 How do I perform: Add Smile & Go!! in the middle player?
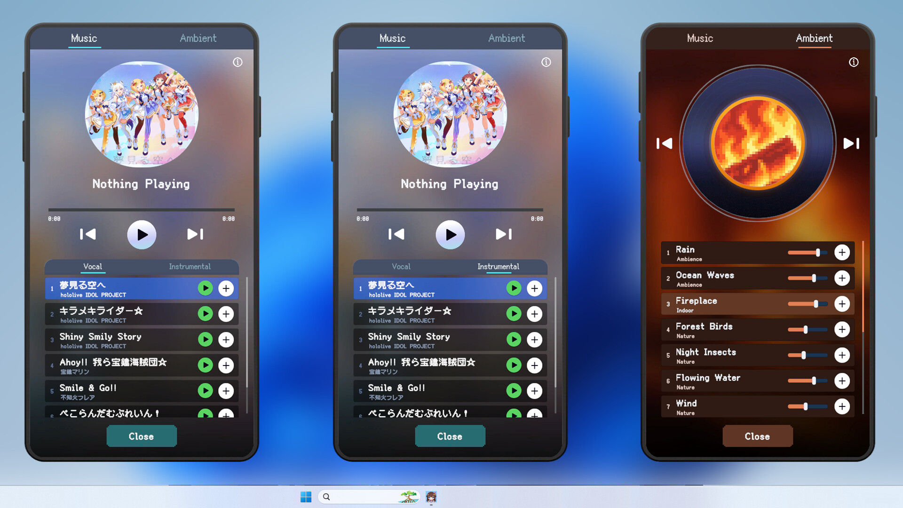coord(535,391)
